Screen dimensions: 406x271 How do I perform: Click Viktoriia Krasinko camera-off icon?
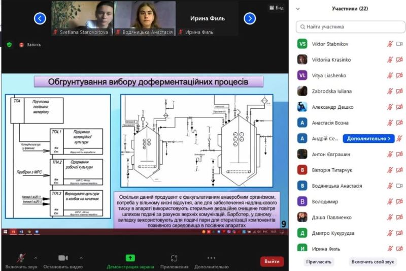(399, 59)
